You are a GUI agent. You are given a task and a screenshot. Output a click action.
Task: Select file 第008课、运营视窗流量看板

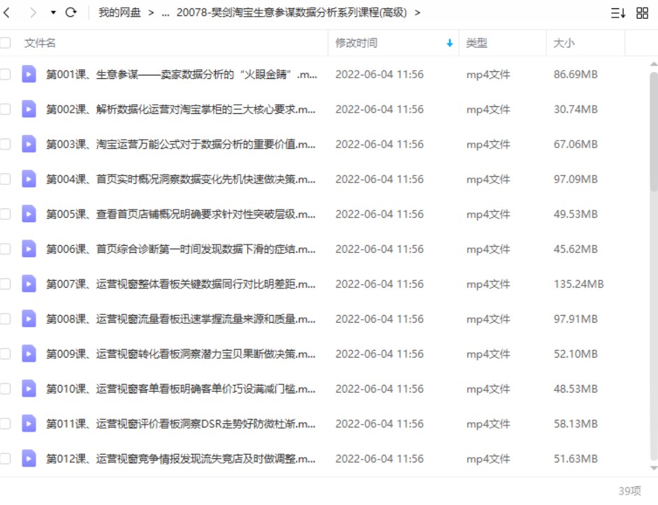pos(180,319)
